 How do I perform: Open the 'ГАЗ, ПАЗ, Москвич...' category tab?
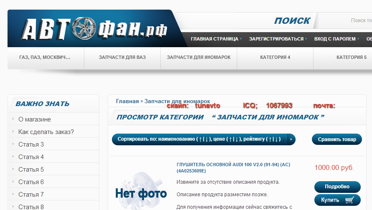coord(45,58)
